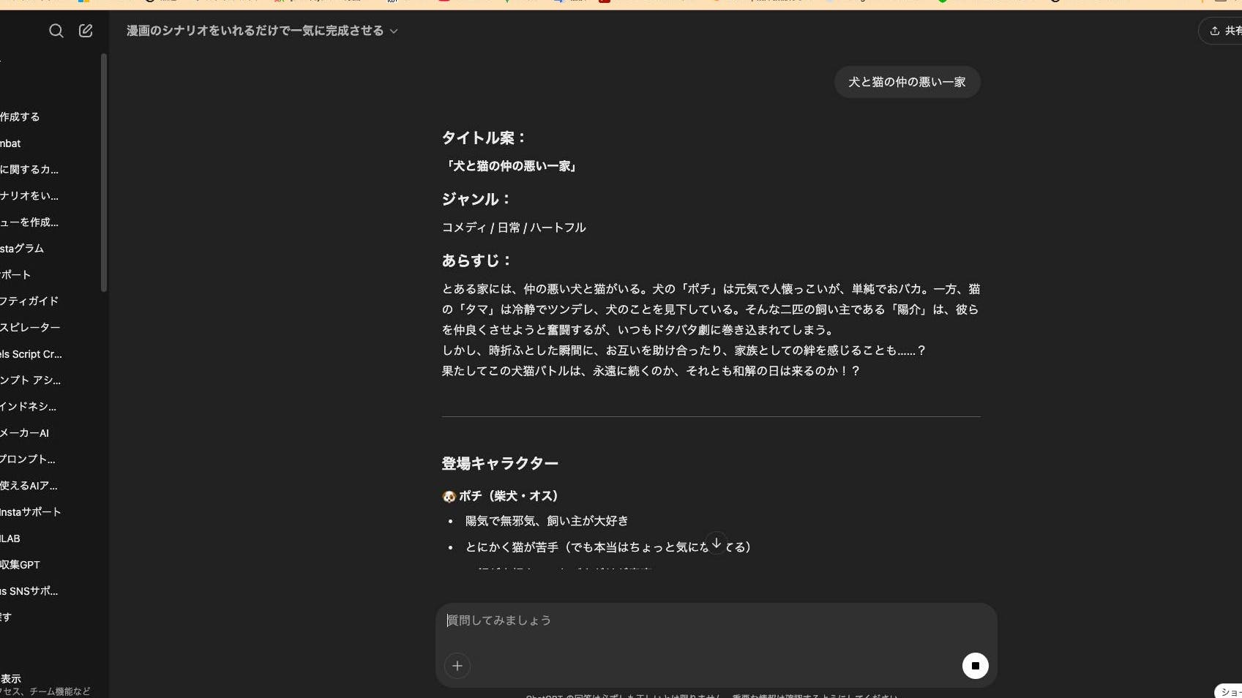Click the share button at top right
1242x698 pixels.
pyautogui.click(x=1223, y=31)
